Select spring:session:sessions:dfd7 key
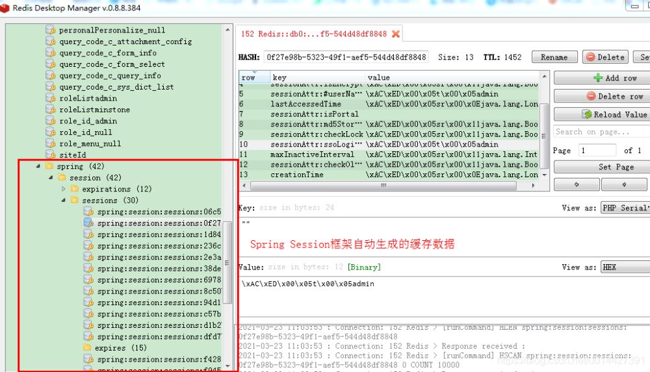This screenshot has width=650, height=372. (x=159, y=336)
